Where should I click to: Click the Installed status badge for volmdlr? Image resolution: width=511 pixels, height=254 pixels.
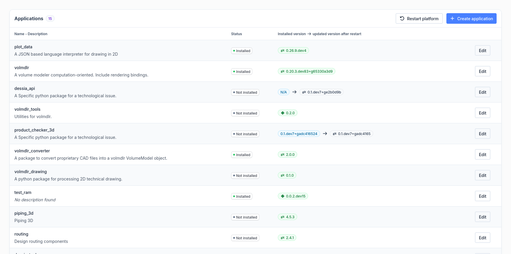pyautogui.click(x=241, y=72)
